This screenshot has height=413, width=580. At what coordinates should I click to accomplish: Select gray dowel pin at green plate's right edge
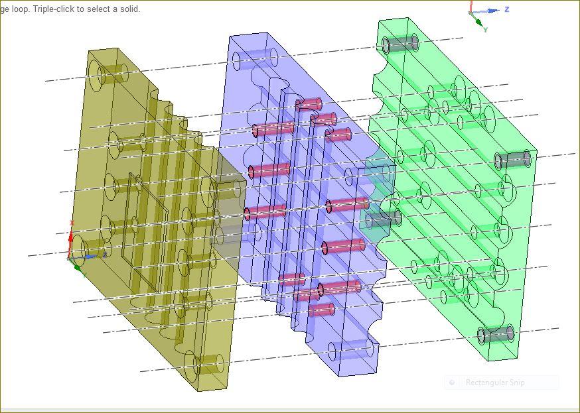click(513, 160)
